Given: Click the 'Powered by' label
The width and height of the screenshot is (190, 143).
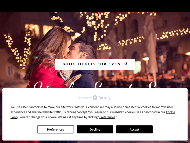Looking at the screenshot, I should [85, 98].
